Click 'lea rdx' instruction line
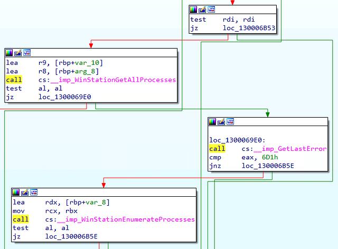This screenshot has height=249, width=338. (x=61, y=203)
